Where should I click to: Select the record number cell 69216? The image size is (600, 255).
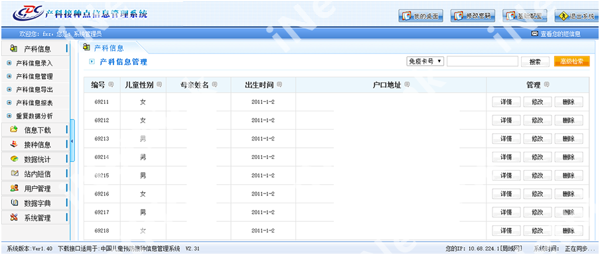102,194
